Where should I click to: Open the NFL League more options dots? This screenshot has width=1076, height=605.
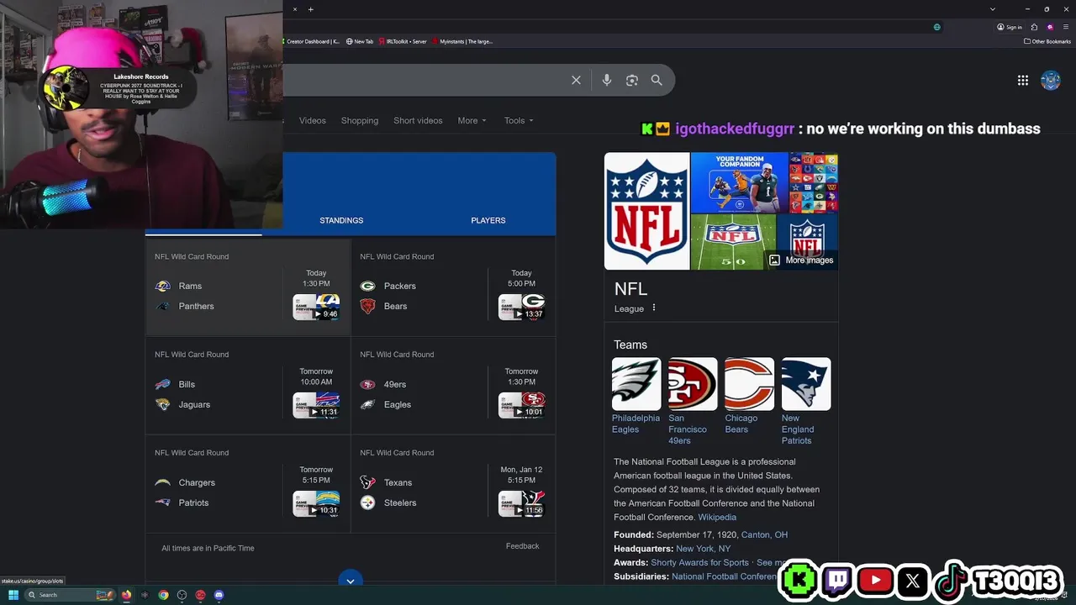tap(654, 308)
